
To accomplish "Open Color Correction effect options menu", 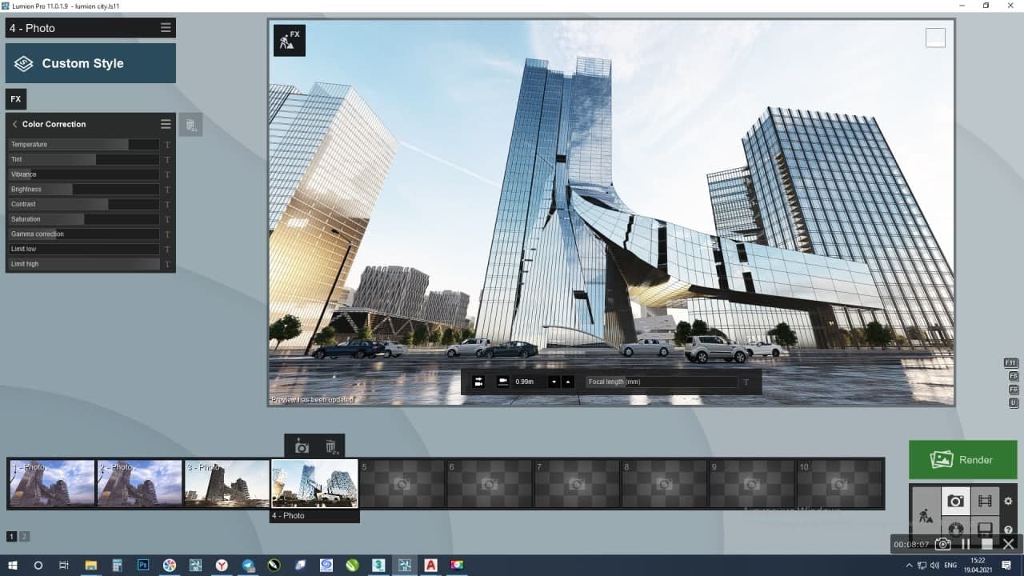I will (166, 124).
